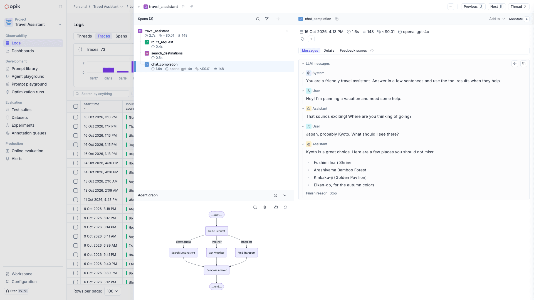Switch to the Feedback scores tab
This screenshot has width=534, height=300.
click(353, 51)
